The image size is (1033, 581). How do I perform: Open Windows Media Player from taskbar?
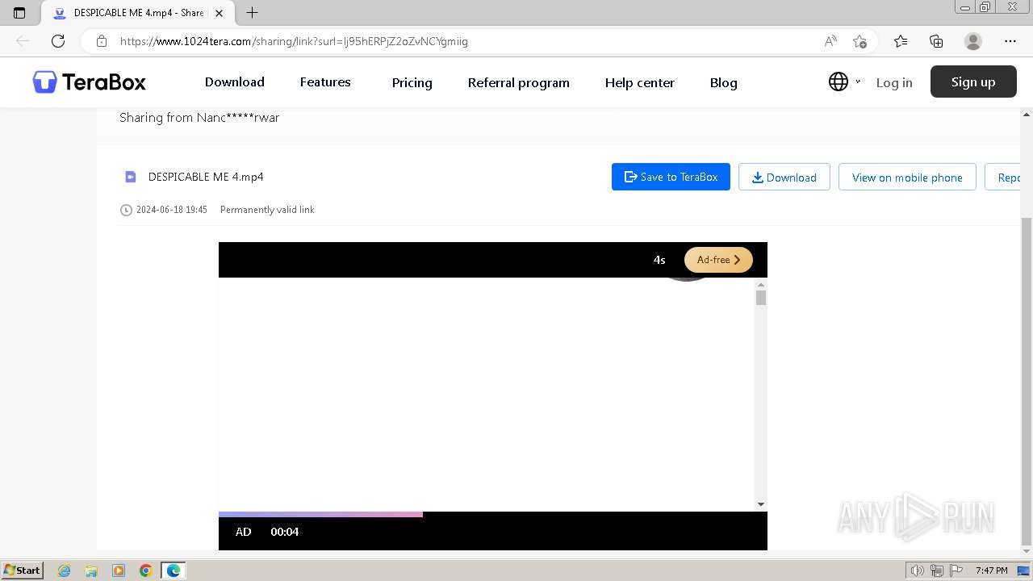click(x=119, y=571)
